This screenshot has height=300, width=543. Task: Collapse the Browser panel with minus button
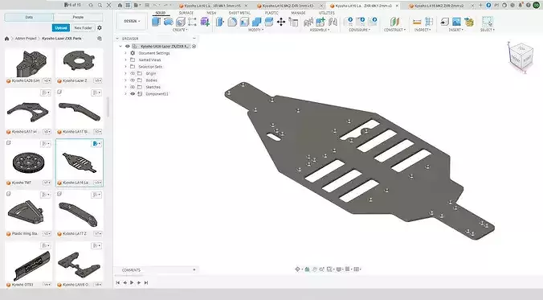pos(194,39)
